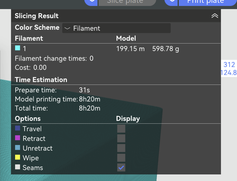Image resolution: width=237 pixels, height=181 pixels.
Task: Enable Wipe display checkbox
Action: (121, 158)
